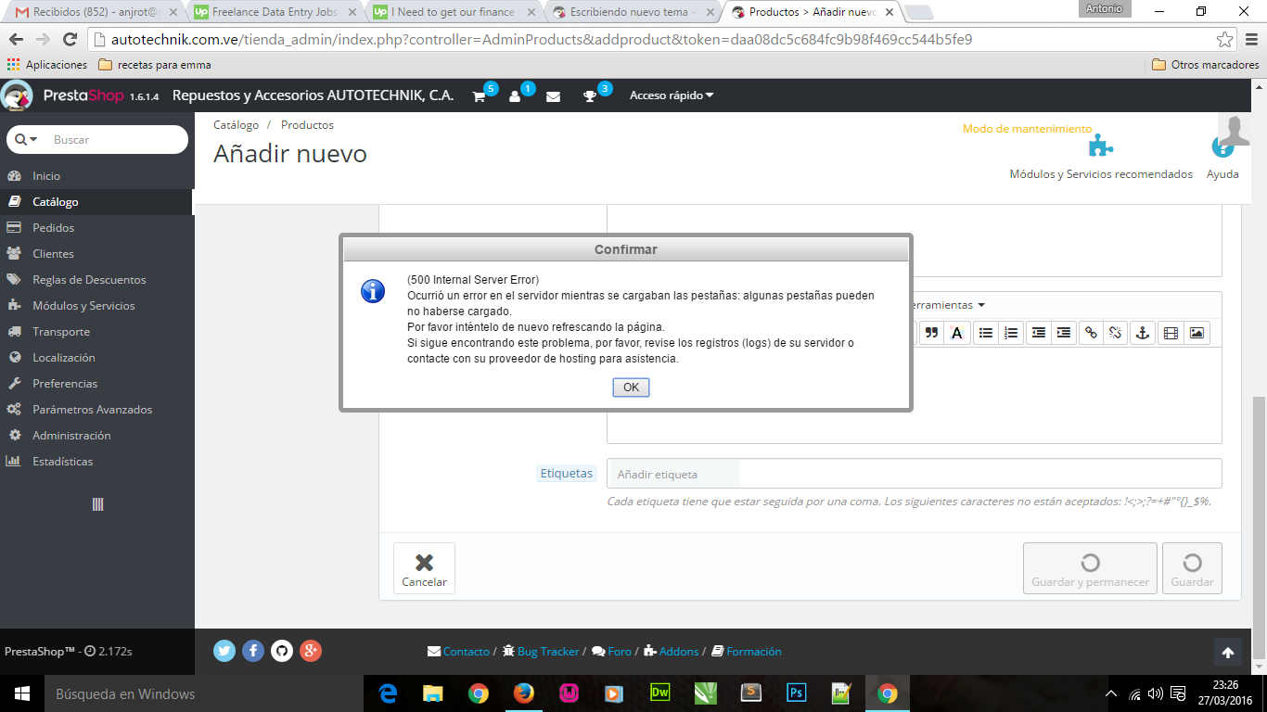Open Localización in the sidebar
The height and width of the screenshot is (712, 1267).
(x=97, y=357)
